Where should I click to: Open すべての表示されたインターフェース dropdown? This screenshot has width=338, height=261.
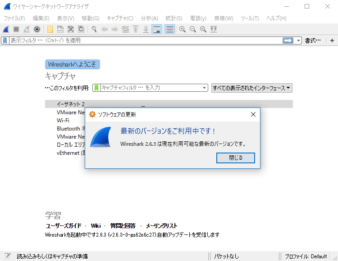click(252, 88)
